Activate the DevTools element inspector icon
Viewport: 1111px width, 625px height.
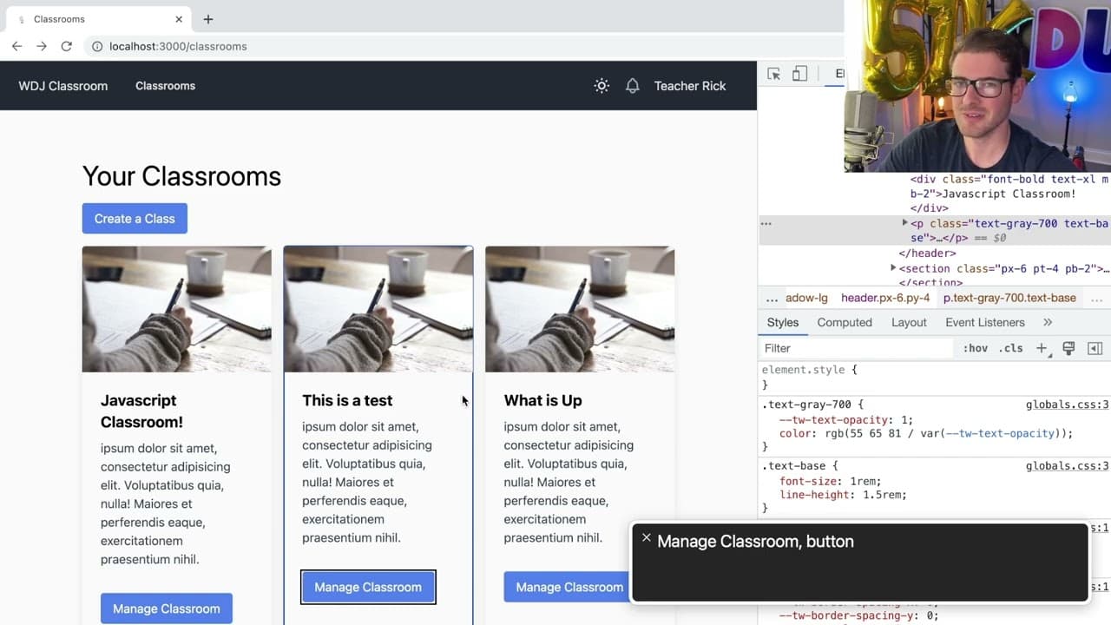[x=774, y=74]
